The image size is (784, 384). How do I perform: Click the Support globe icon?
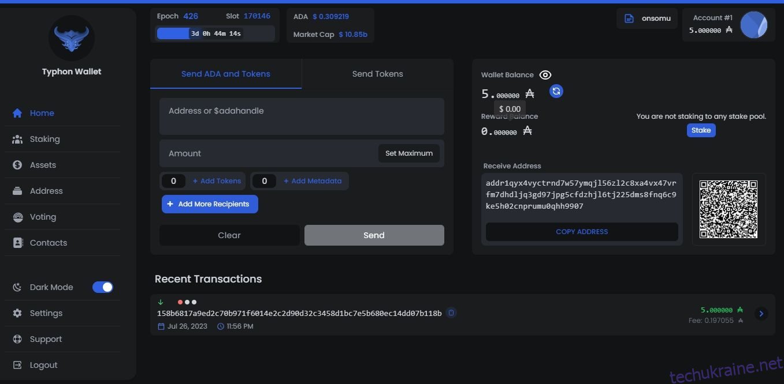[x=17, y=339]
